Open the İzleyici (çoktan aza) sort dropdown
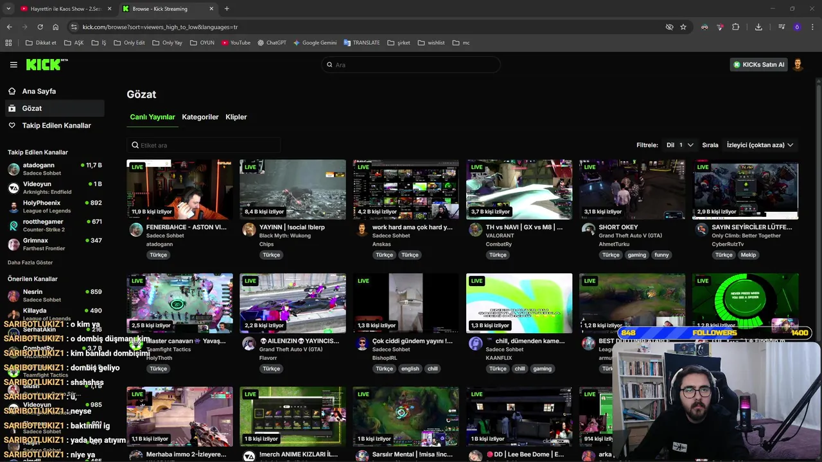 [760, 145]
